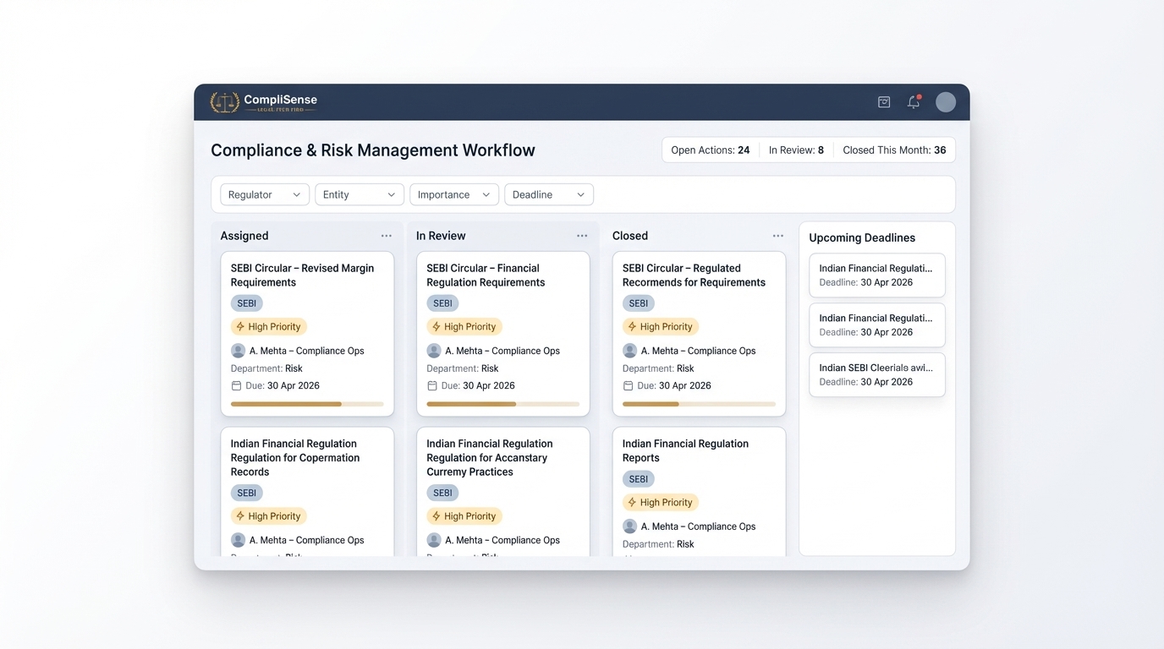Screen dimensions: 1164x649
Task: Click High Priority badge on Revised Margin card
Action: click(269, 326)
